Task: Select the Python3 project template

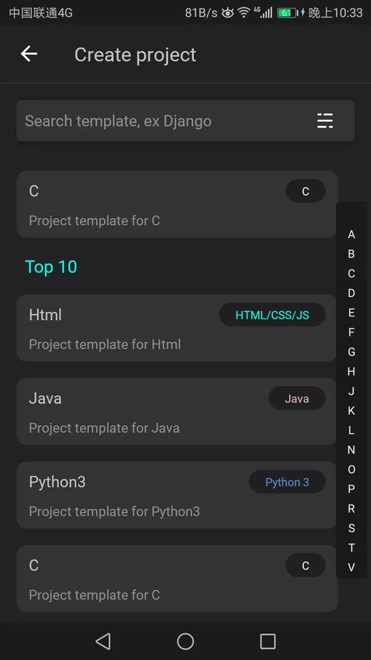Action: (x=177, y=495)
